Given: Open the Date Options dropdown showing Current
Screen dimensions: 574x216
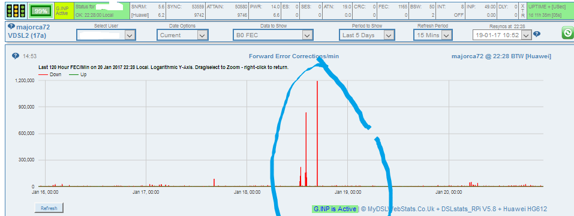Looking at the screenshot, I should coord(182,35).
